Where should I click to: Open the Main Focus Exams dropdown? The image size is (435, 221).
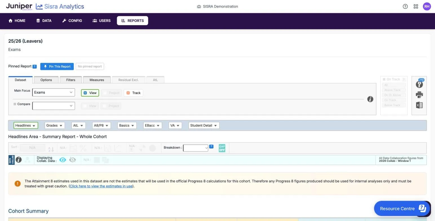tap(54, 92)
